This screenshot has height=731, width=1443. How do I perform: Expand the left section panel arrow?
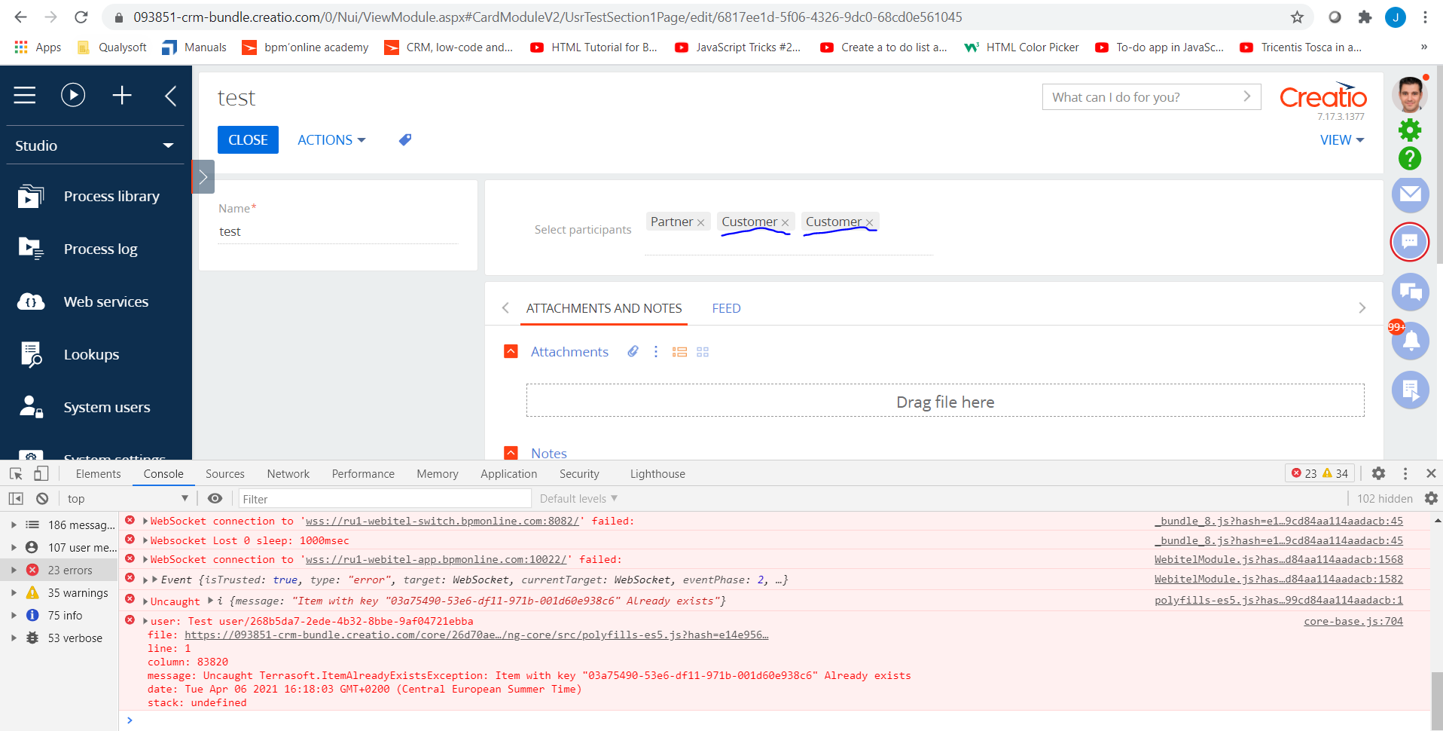(203, 177)
